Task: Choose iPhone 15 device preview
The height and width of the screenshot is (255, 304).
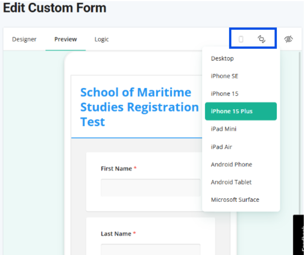Action: [x=241, y=93]
